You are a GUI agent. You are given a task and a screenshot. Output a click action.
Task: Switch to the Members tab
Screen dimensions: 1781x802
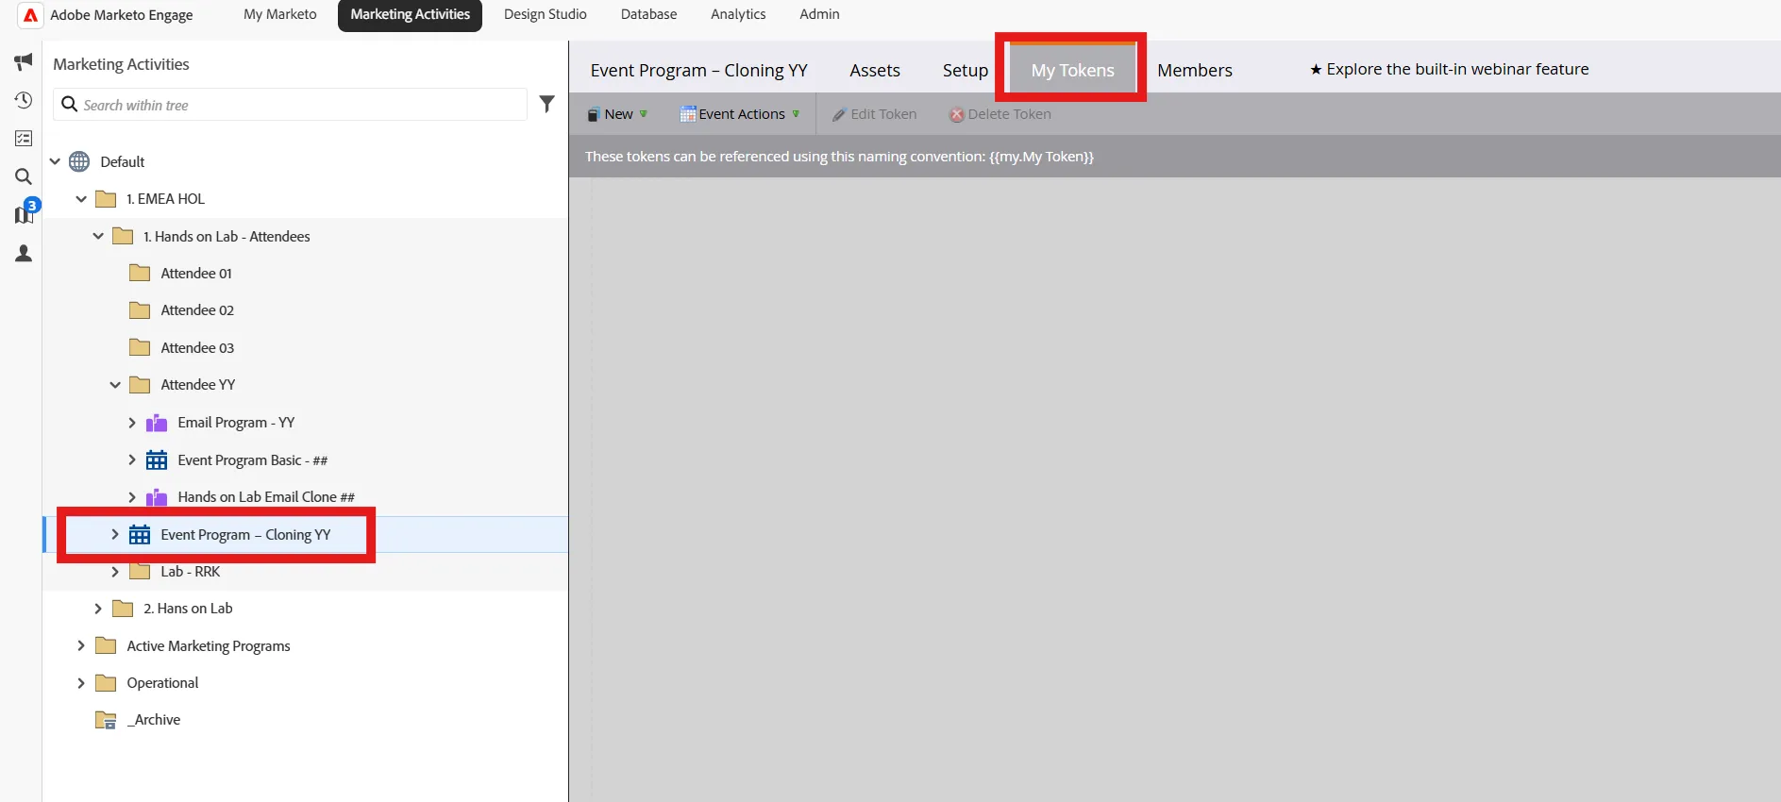pyautogui.click(x=1194, y=70)
